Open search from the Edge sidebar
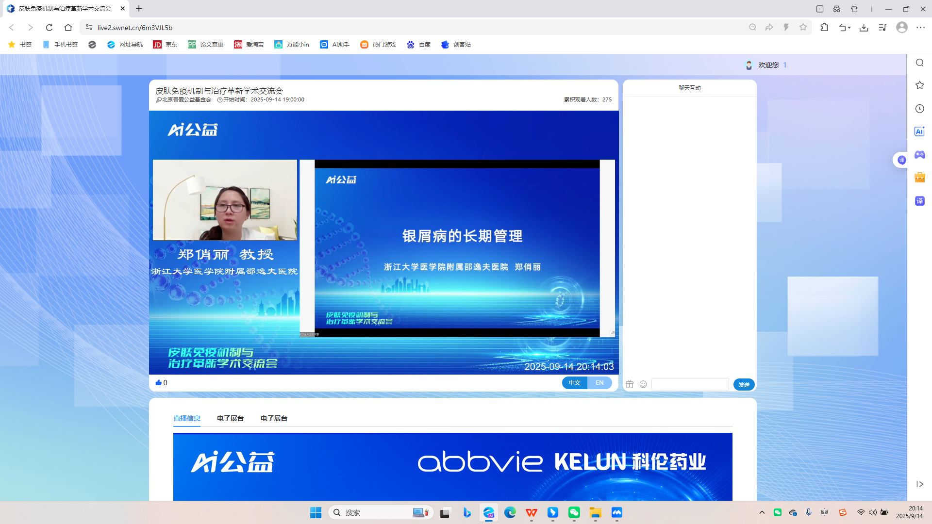Image resolution: width=932 pixels, height=524 pixels. (x=919, y=63)
